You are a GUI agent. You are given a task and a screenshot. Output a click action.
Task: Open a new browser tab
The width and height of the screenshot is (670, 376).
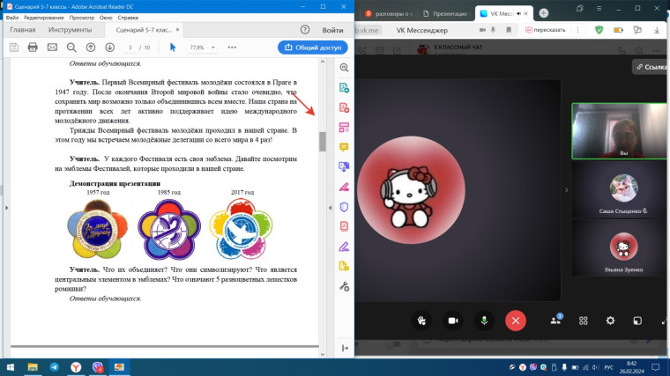point(544,13)
